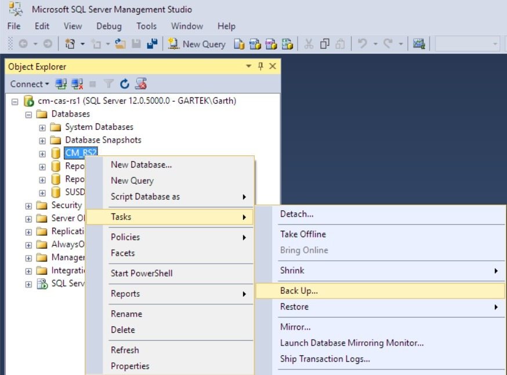Click the Activity Monitor toolbar icon
Screen dimensions: 507x375
[x=419, y=43]
